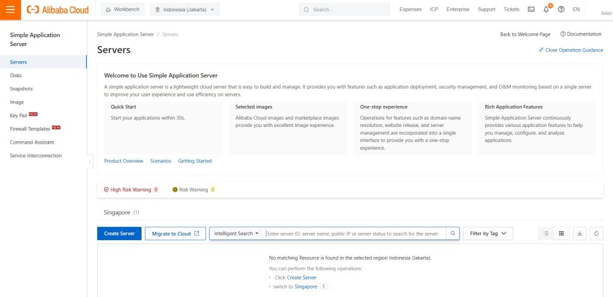Click the One-stop experience card
The image size is (613, 297).
412,128
